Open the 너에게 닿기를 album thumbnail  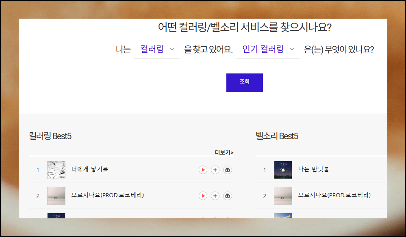(56, 170)
